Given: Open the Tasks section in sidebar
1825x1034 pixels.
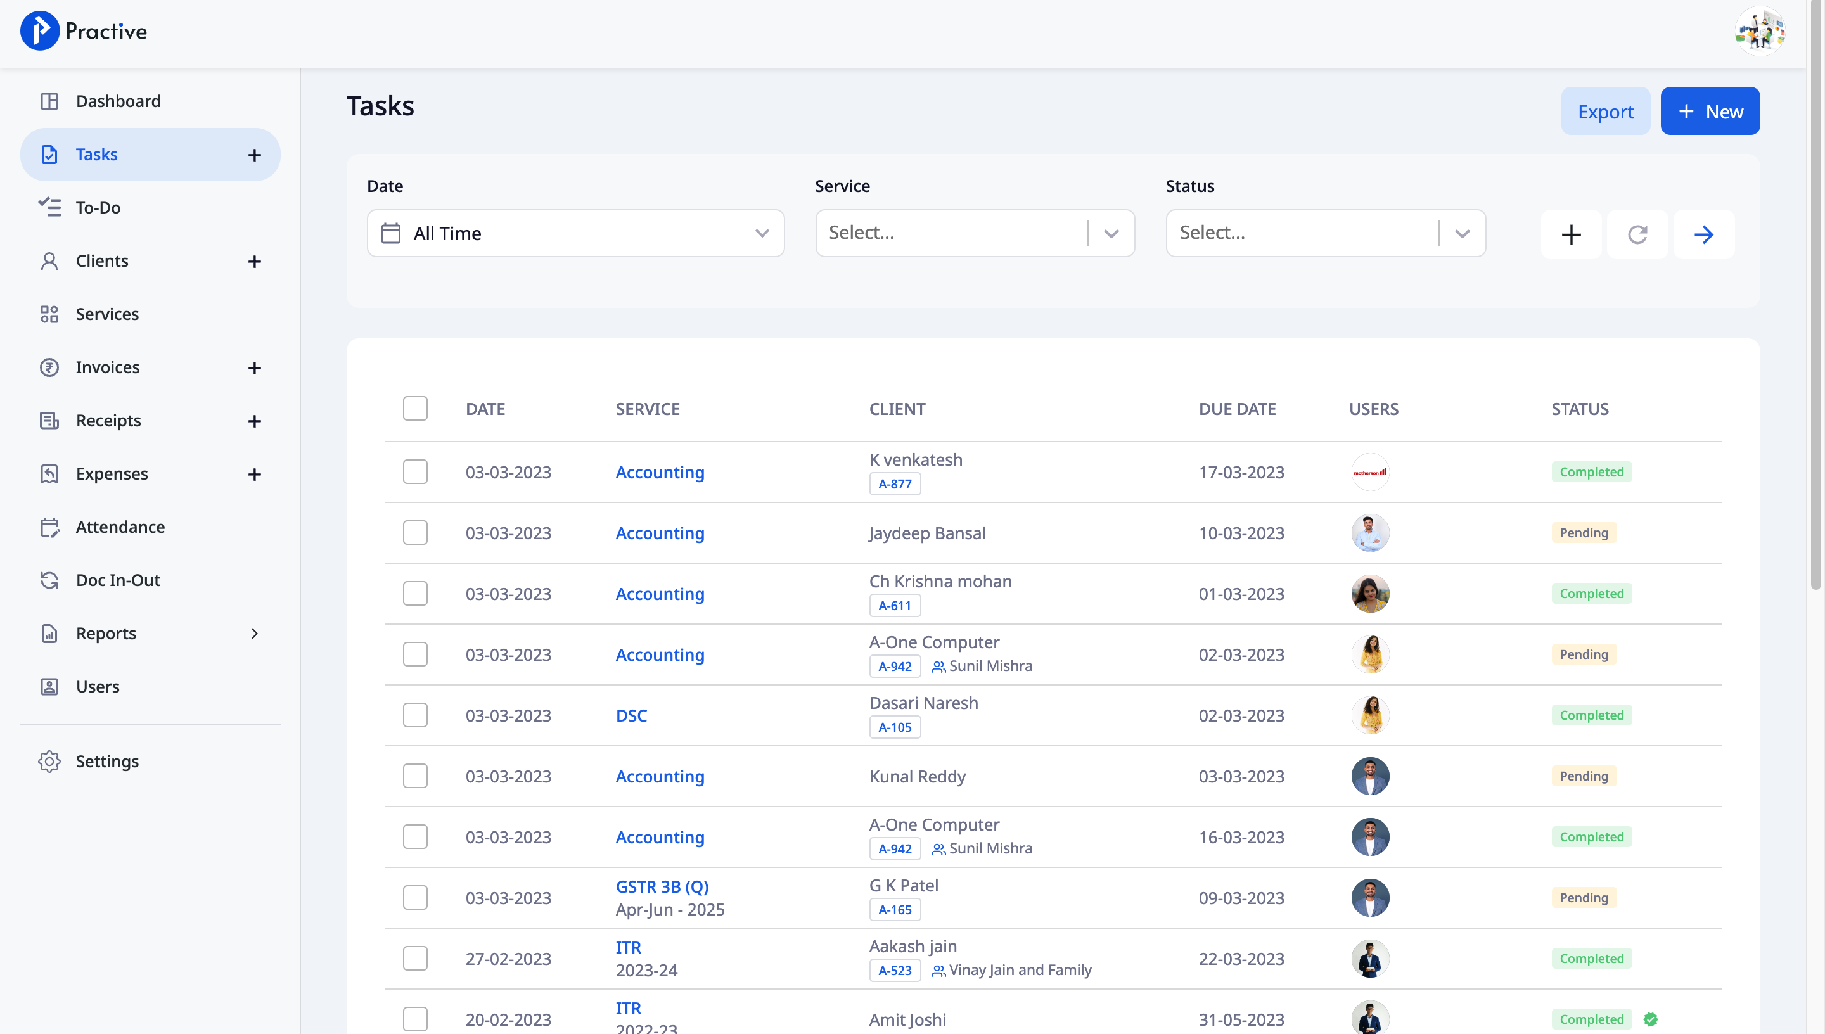Looking at the screenshot, I should coord(96,154).
